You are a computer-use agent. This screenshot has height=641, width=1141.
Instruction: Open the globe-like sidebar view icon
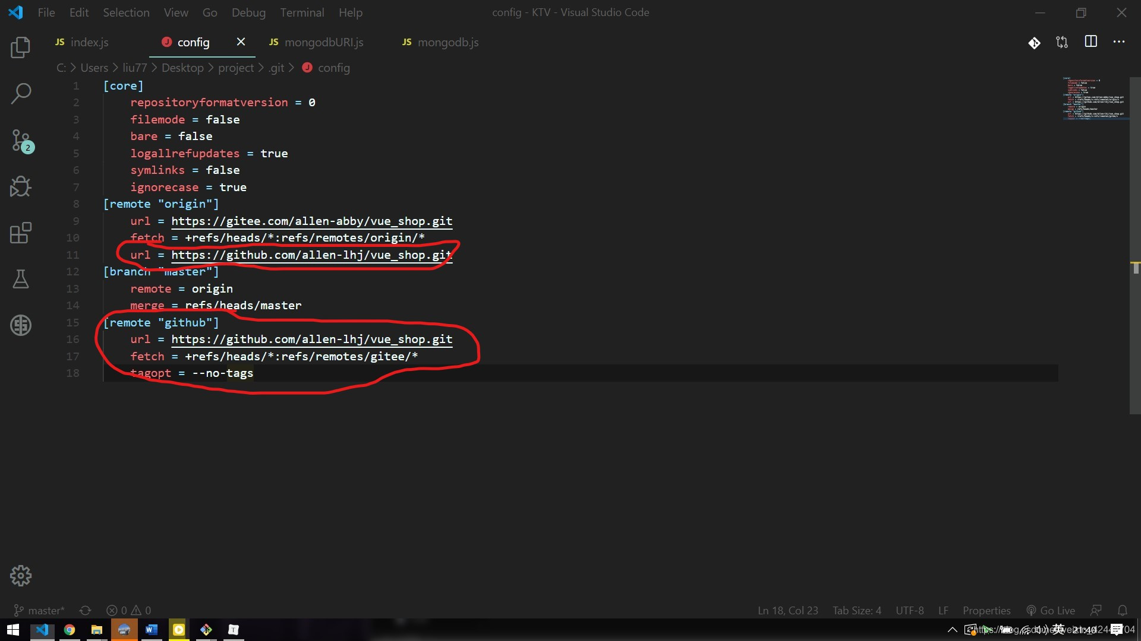click(21, 325)
